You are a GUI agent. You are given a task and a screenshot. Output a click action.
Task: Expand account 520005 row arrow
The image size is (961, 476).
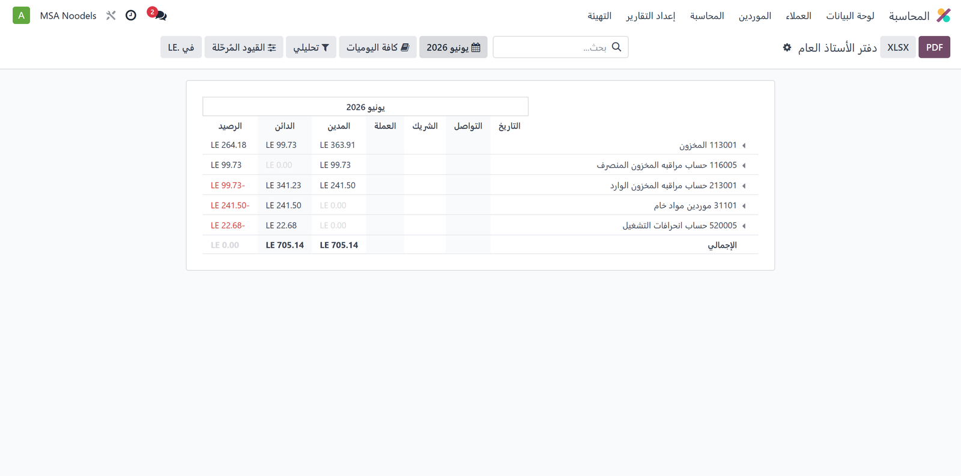click(744, 226)
